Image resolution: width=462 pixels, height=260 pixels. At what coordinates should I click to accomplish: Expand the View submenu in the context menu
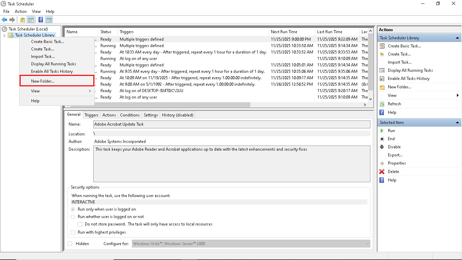point(35,91)
